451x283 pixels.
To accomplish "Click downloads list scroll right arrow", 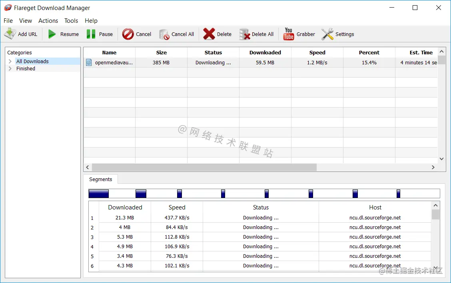I will 433,167.
